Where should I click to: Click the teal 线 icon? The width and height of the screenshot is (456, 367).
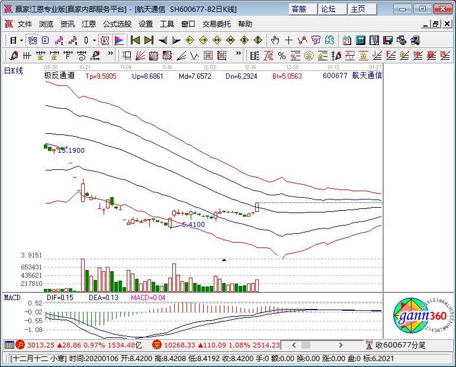329,40
